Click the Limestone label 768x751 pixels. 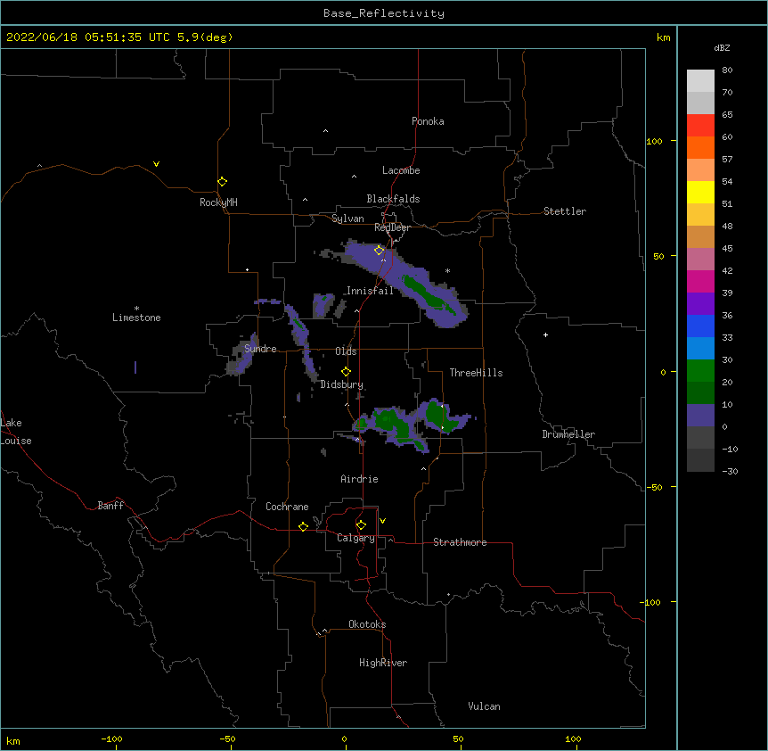(x=136, y=318)
